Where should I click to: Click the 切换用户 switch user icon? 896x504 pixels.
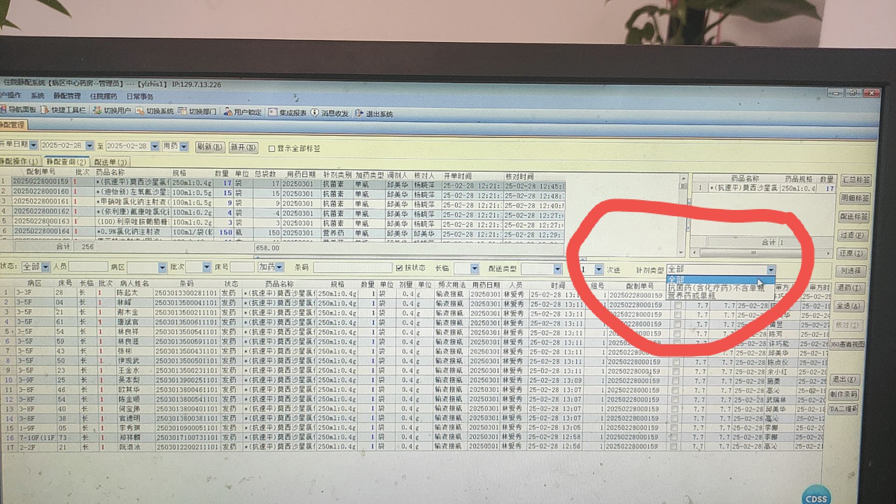click(97, 111)
